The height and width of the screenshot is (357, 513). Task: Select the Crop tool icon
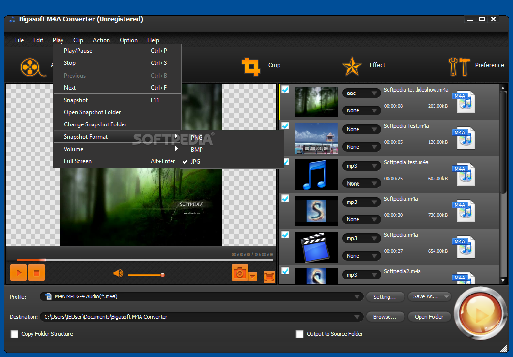coord(251,66)
